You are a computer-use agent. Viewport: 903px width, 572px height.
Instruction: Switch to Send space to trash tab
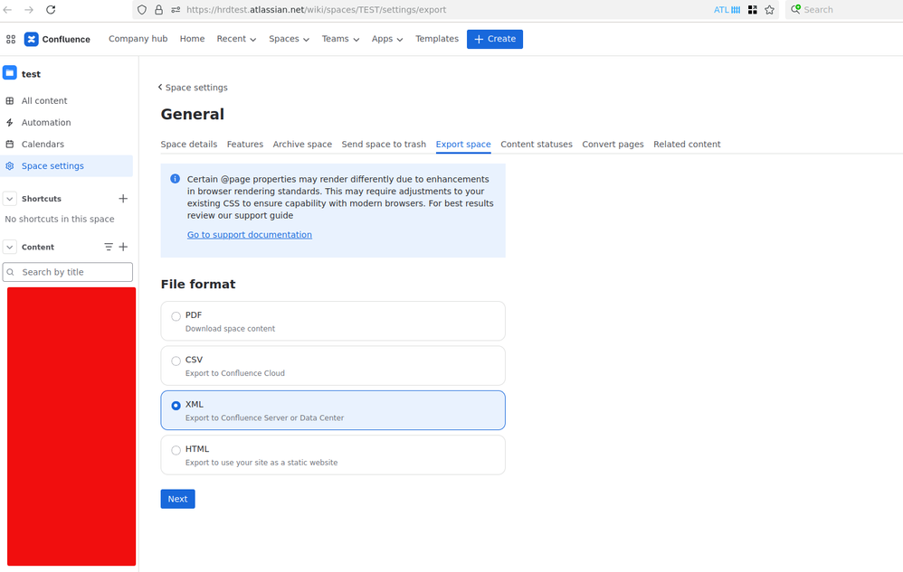[384, 145]
